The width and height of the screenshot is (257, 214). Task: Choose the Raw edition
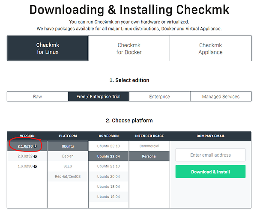pos(38,97)
